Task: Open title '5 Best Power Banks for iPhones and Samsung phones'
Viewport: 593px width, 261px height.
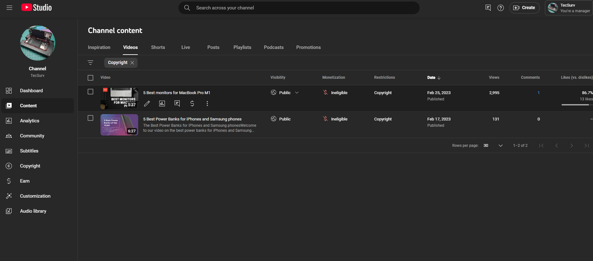Action: [x=193, y=119]
